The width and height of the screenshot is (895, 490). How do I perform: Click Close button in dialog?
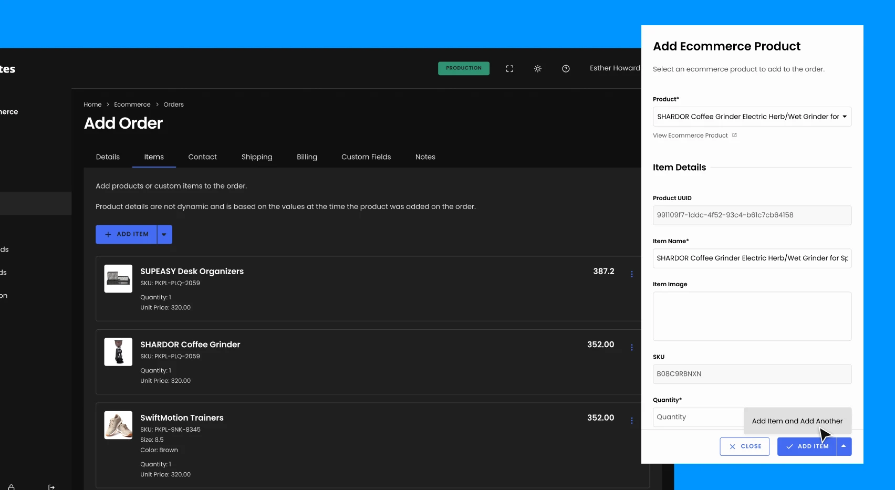pos(744,446)
